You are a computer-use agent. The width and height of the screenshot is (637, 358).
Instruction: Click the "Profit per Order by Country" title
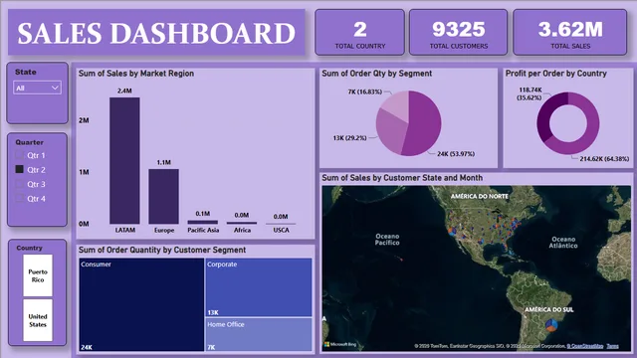point(555,74)
